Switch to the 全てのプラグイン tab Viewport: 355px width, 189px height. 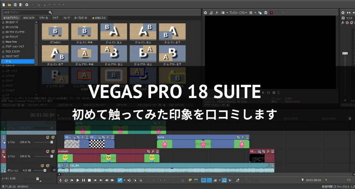[x=11, y=18]
